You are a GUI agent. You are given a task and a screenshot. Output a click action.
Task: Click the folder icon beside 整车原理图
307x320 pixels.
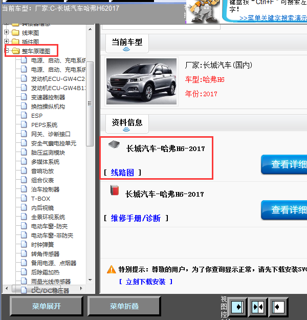(15, 51)
